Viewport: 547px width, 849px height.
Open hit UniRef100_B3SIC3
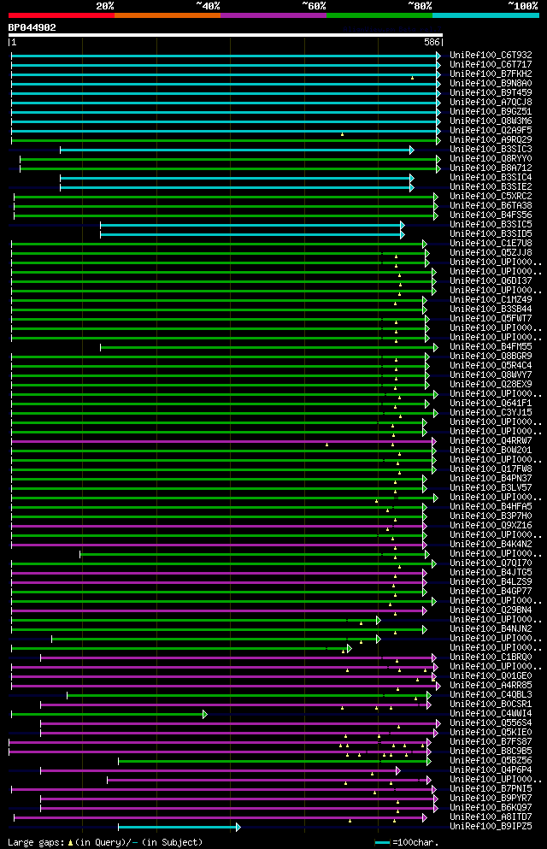tap(491, 149)
